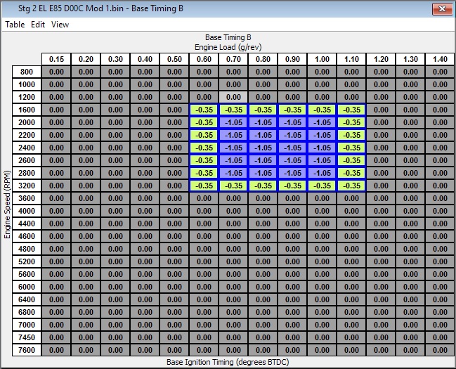Image resolution: width=456 pixels, height=369 pixels.
Task: Open the View menu
Action: pyautogui.click(x=60, y=24)
